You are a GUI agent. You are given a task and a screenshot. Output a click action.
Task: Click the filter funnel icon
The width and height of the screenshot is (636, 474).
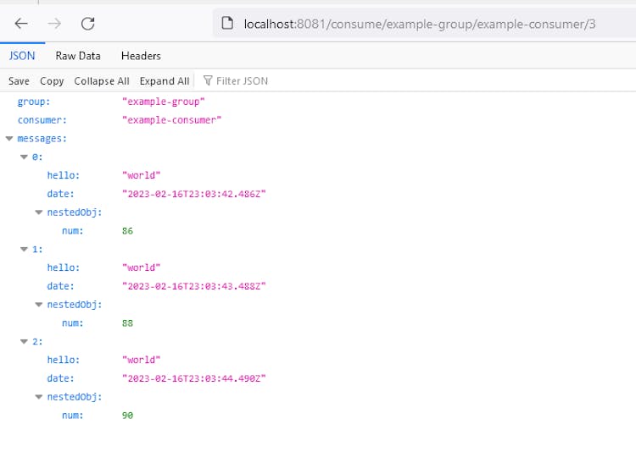[x=208, y=81]
